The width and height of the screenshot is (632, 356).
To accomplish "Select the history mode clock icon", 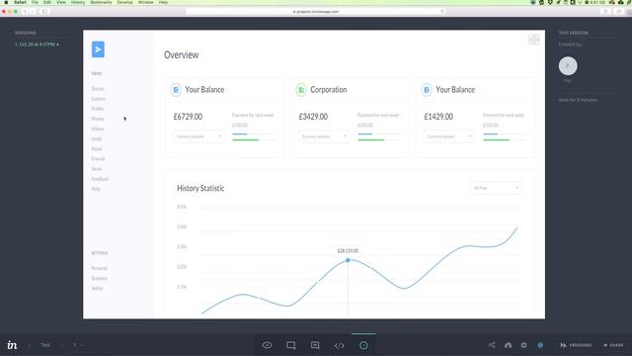I will 363,345.
